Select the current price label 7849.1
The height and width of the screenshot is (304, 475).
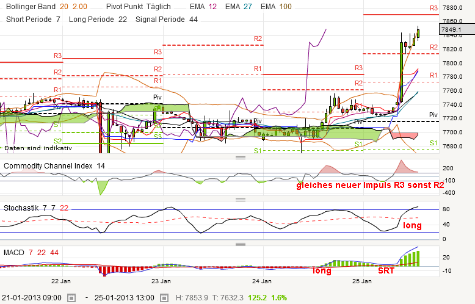coord(457,29)
